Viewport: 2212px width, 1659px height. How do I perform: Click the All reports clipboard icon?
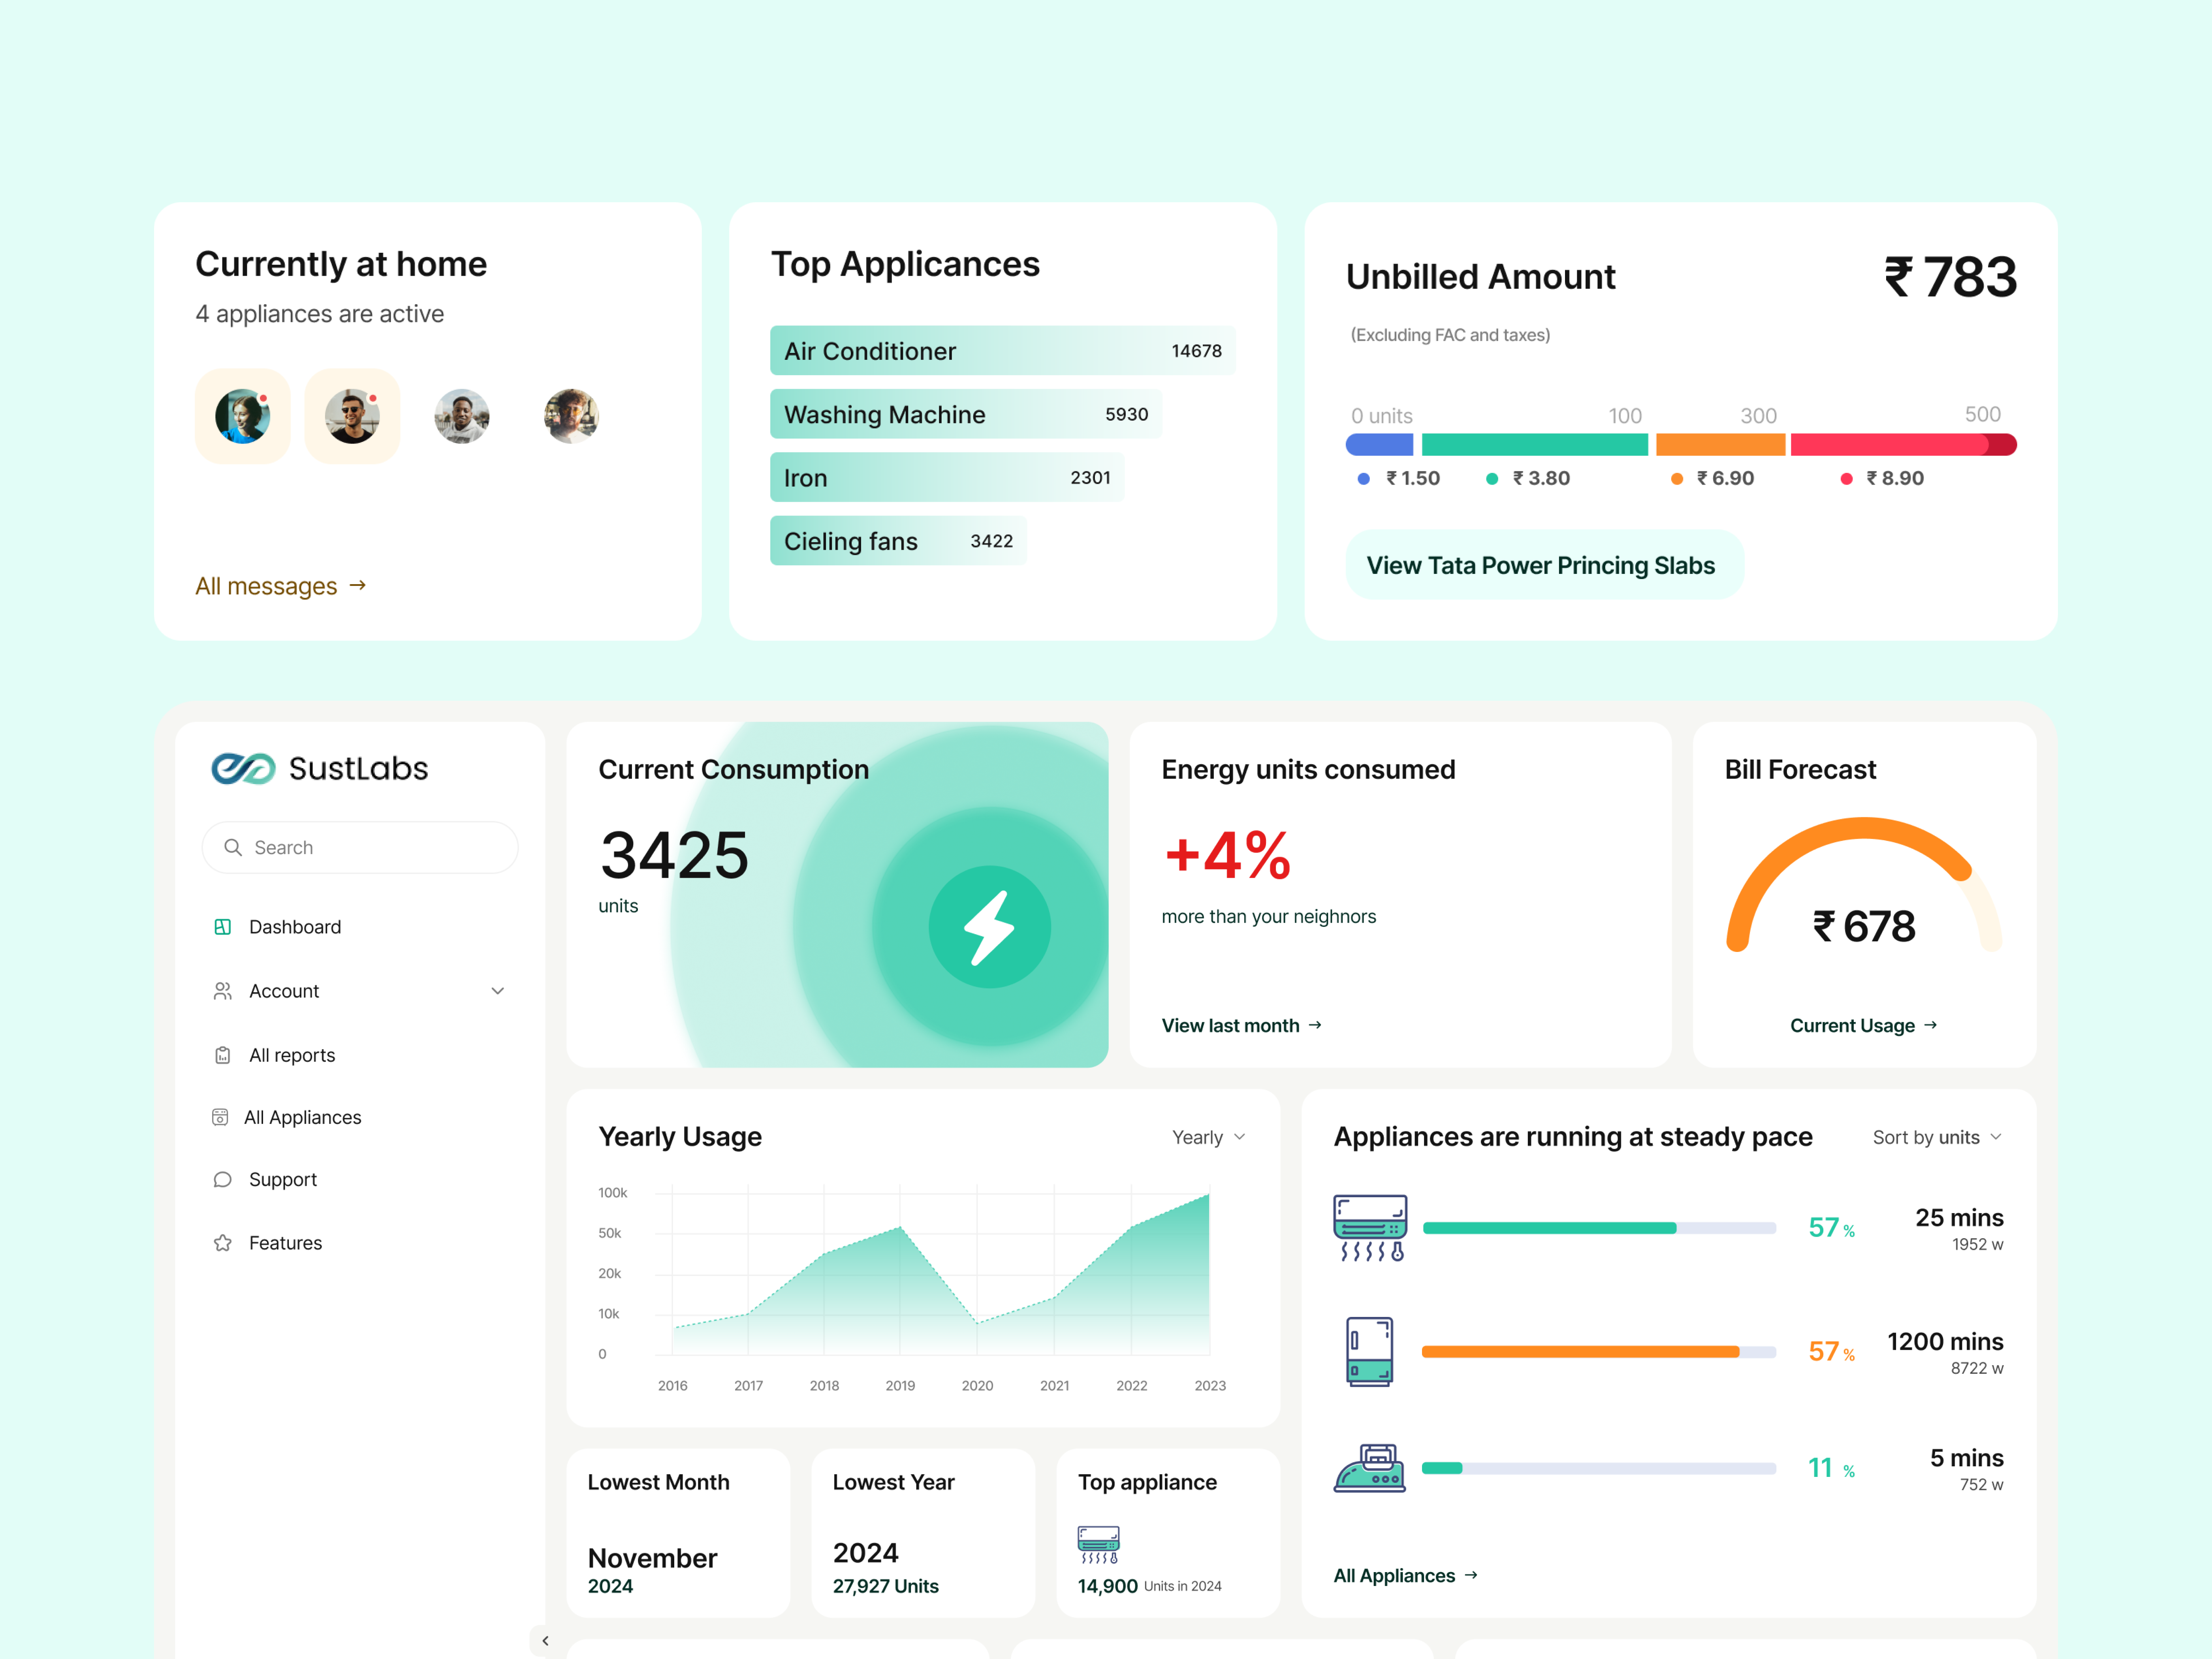click(x=223, y=1055)
